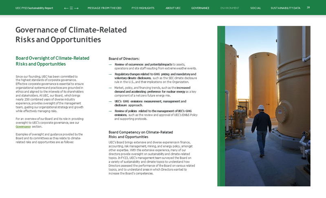Viewport: 326px width, 198px height.
Task: Click arrow bullet beside 'Market, policy, and financing'
Action: 110,88
